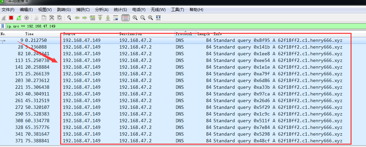Sort by the Source column header
Screen dimensions: 366x147
click(x=90, y=34)
